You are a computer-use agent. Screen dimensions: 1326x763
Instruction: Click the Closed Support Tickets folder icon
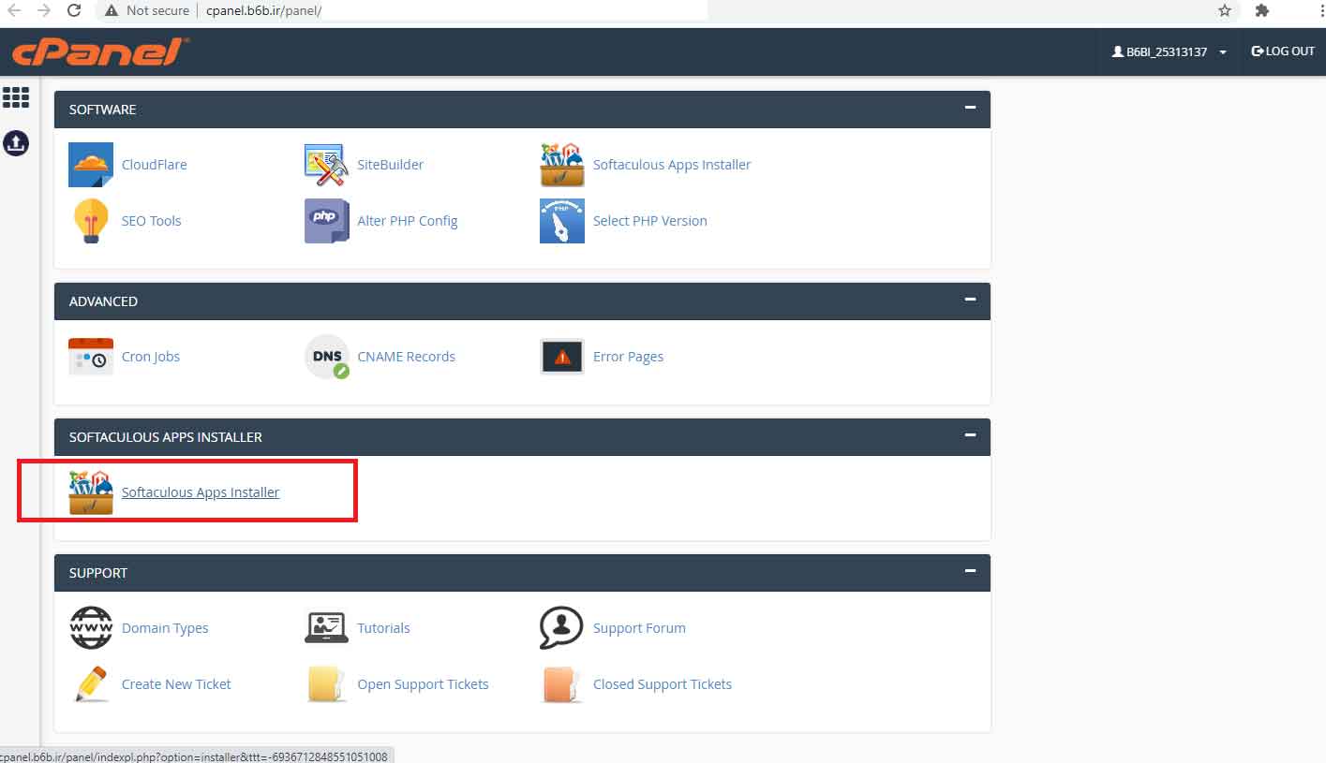coord(562,684)
